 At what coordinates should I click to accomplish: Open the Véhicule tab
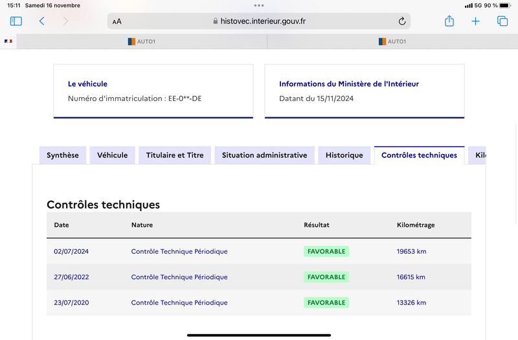pyautogui.click(x=112, y=155)
